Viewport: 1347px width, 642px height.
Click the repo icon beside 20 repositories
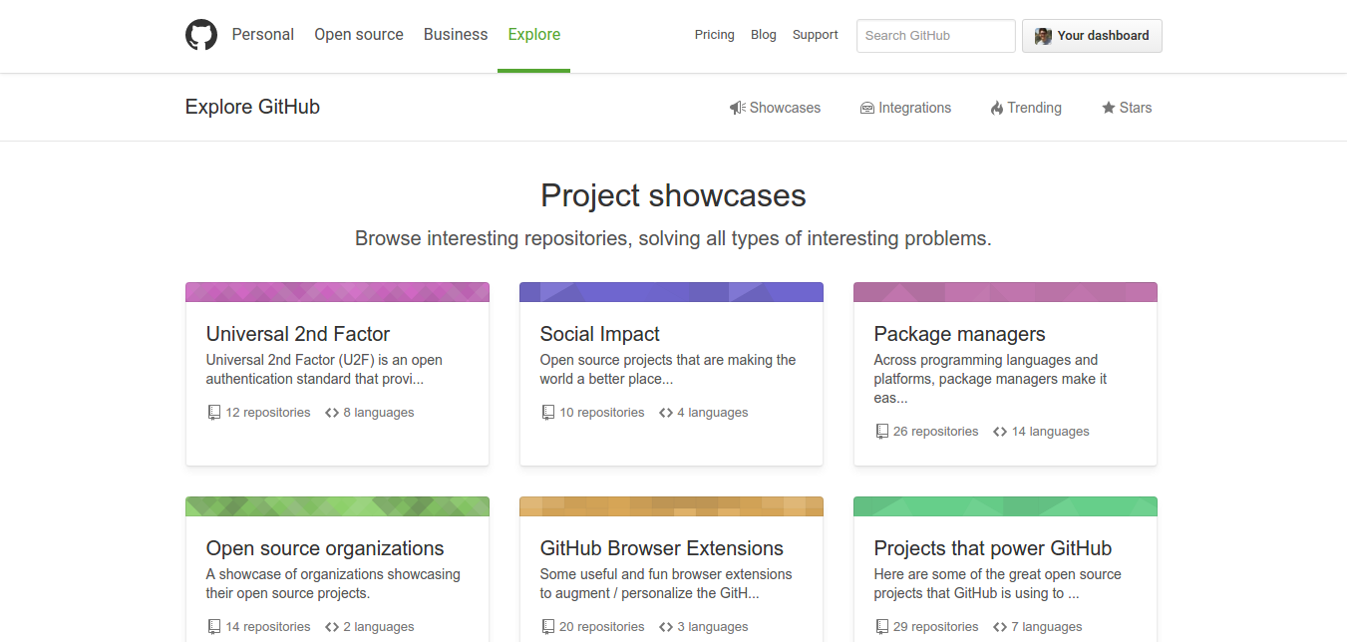(x=547, y=627)
